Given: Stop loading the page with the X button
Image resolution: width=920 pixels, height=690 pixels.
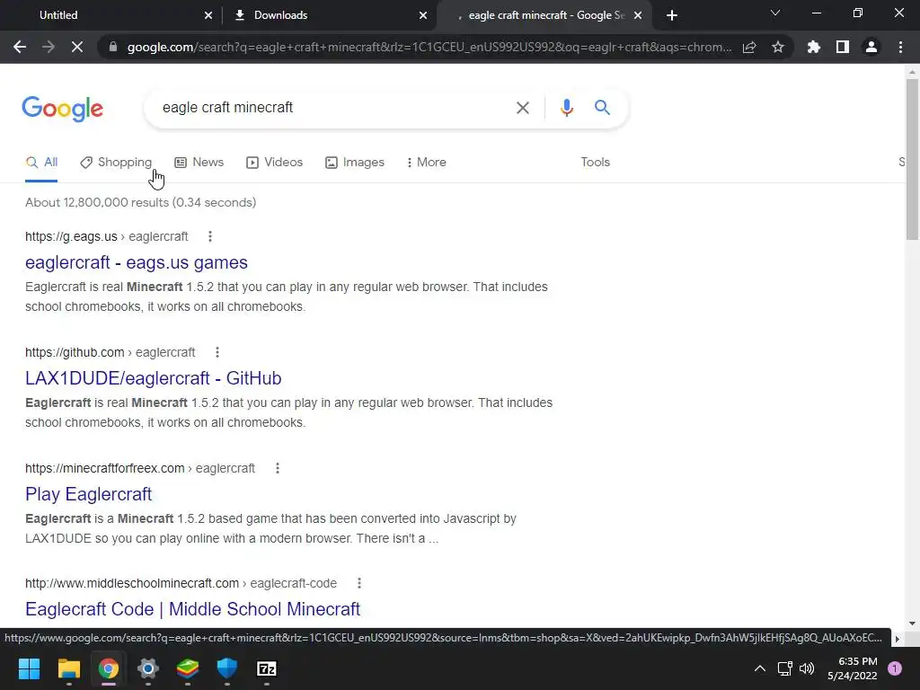Looking at the screenshot, I should coord(77,47).
